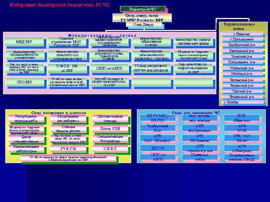Screen dimensions: 270x202
Task: Select 'СКВС по АВГП' in functional links
Action: click(x=109, y=68)
